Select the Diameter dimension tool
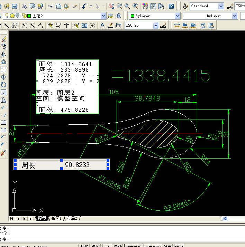The width and height of the screenshot is (245, 247). (x=33, y=26)
